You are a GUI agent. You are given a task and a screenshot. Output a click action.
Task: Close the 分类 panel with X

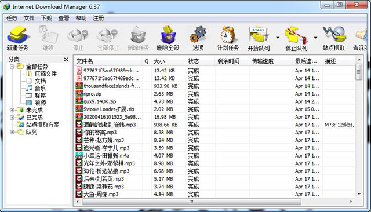pos(66,59)
